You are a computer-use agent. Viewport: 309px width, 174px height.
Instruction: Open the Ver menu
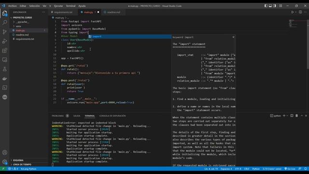[x=44, y=6]
